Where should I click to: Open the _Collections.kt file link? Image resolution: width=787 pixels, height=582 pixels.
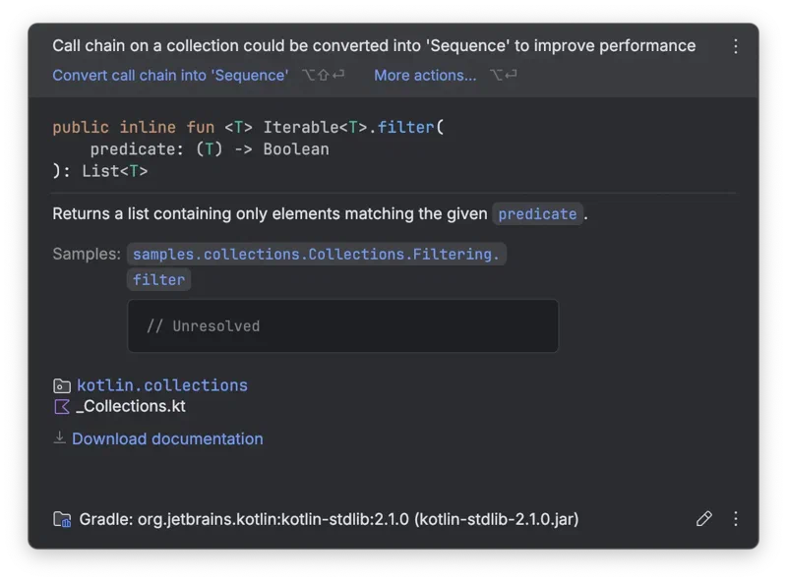click(131, 406)
